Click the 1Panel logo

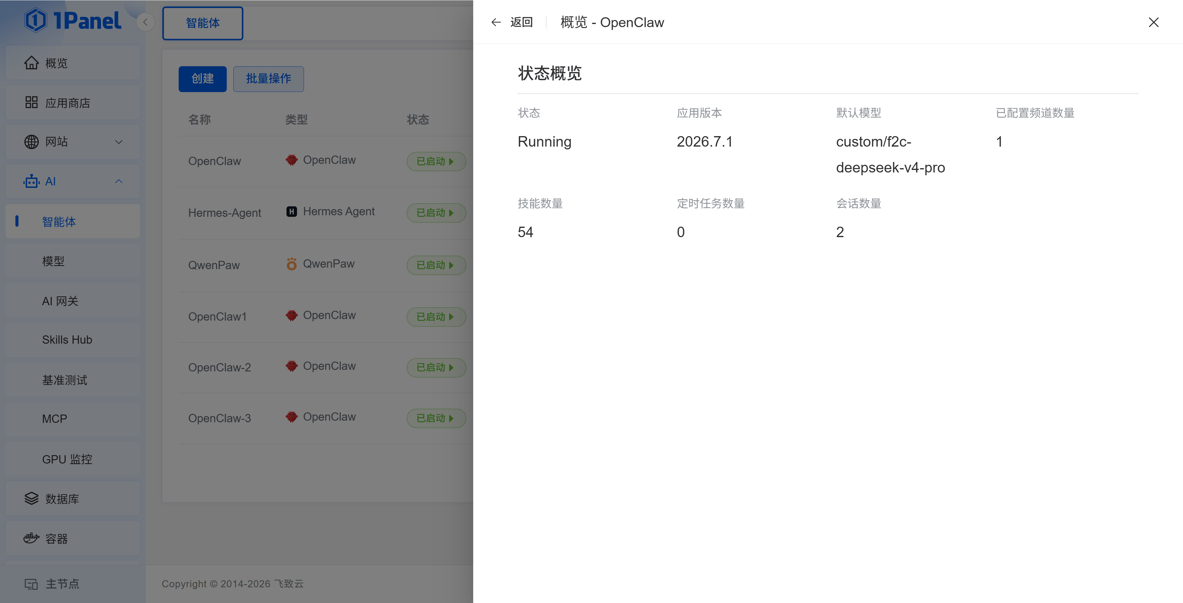point(73,21)
